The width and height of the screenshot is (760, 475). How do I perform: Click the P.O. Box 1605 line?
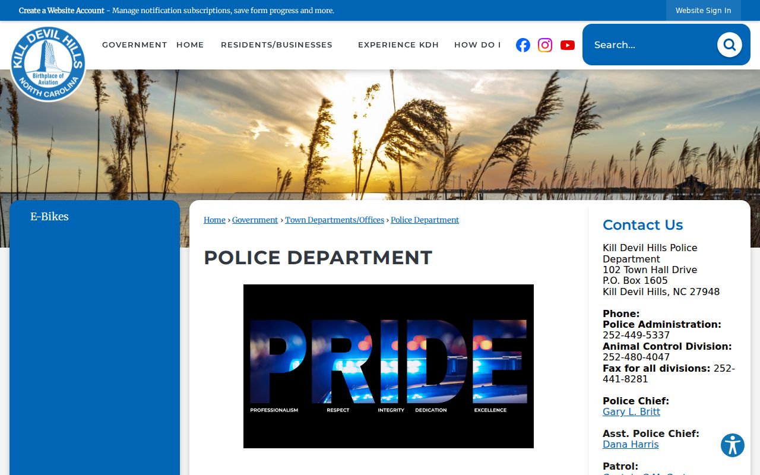tap(635, 280)
